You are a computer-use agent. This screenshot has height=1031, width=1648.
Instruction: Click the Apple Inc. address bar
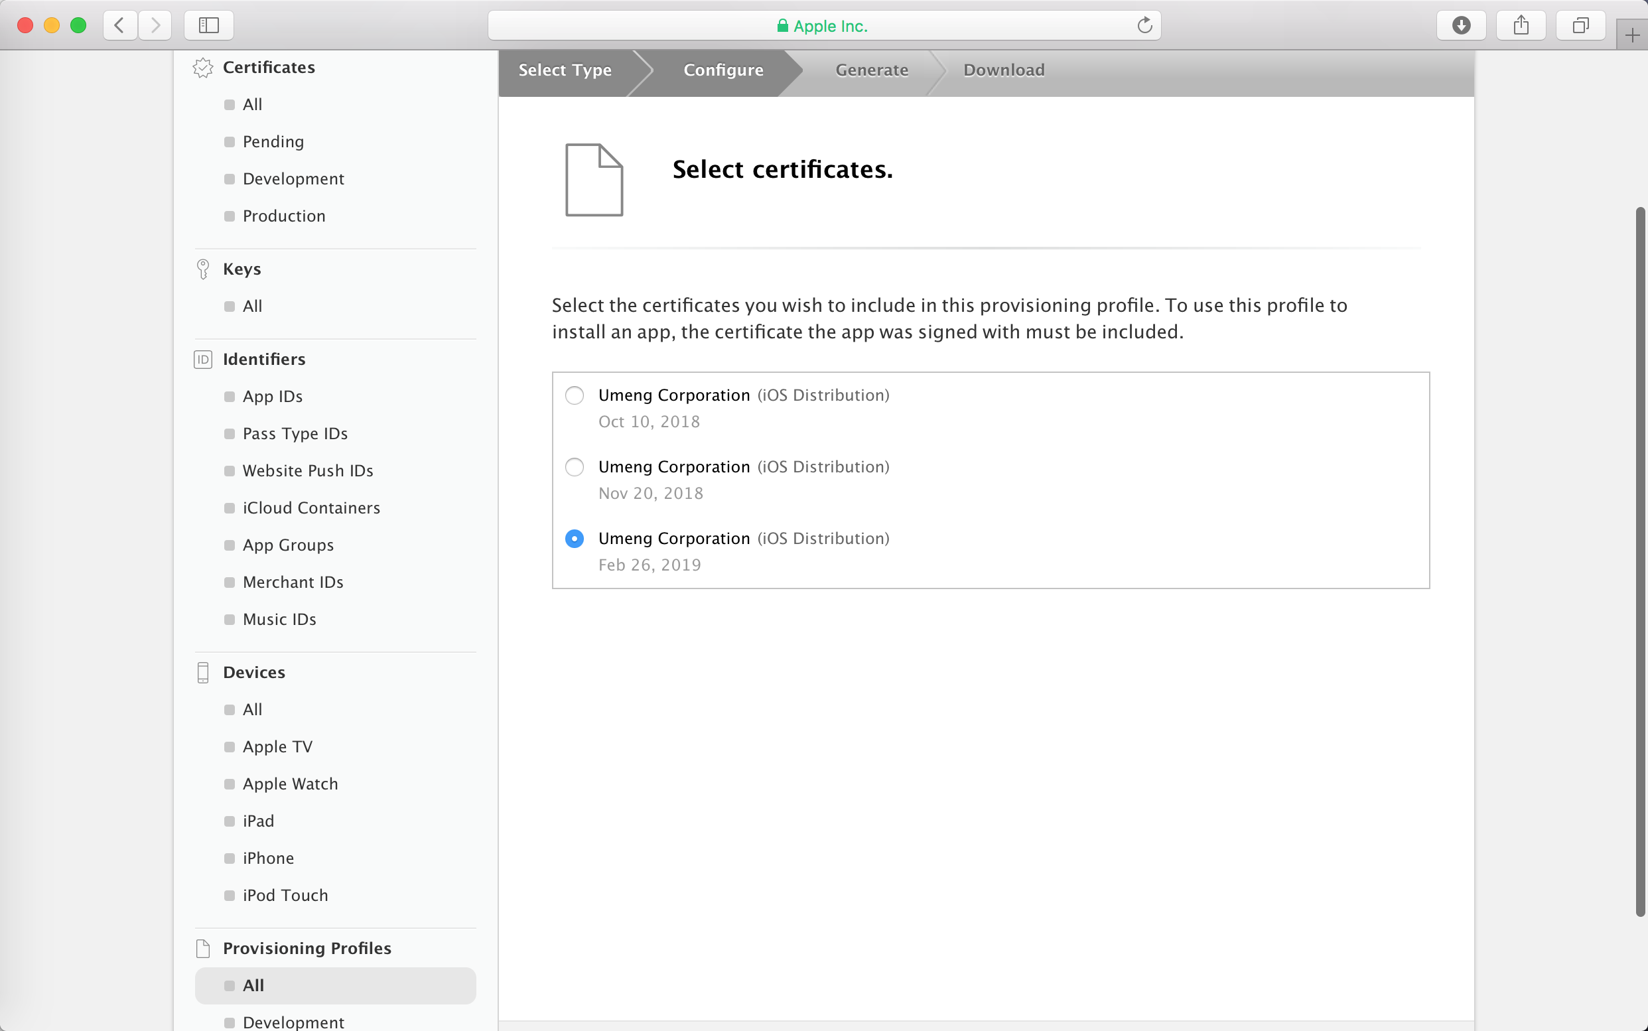coord(823,26)
